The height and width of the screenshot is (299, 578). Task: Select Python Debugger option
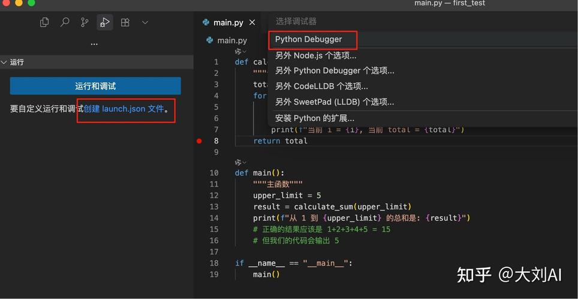423,39
